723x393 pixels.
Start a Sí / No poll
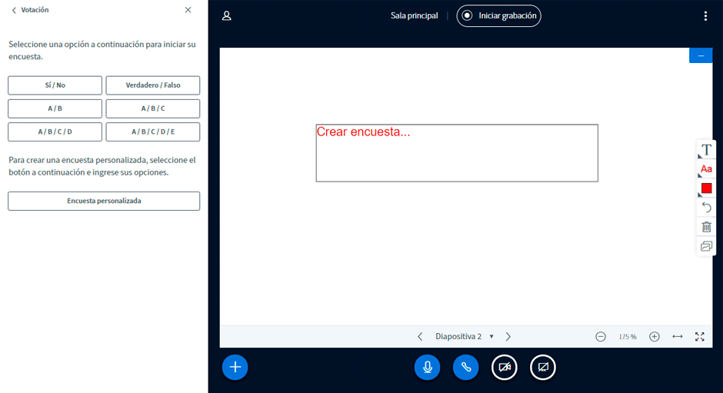(55, 85)
